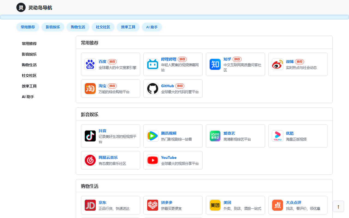
Task: Click the Meituan yellow logo icon
Action: point(215,205)
